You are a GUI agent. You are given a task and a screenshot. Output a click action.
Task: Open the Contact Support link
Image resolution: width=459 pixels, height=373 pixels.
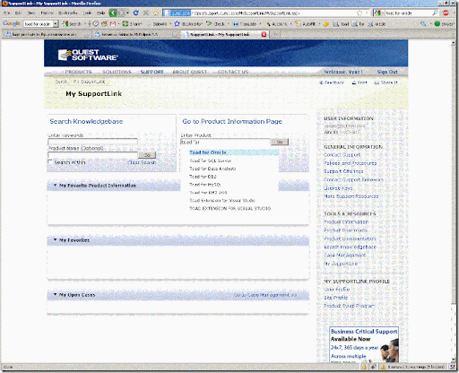(x=342, y=155)
